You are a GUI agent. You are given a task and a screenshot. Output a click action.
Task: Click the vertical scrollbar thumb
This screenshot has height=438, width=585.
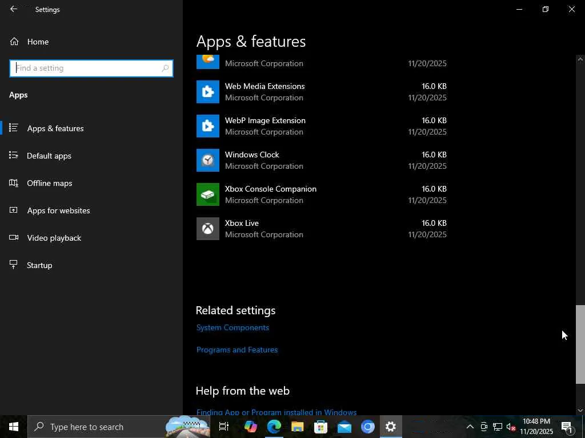click(580, 344)
